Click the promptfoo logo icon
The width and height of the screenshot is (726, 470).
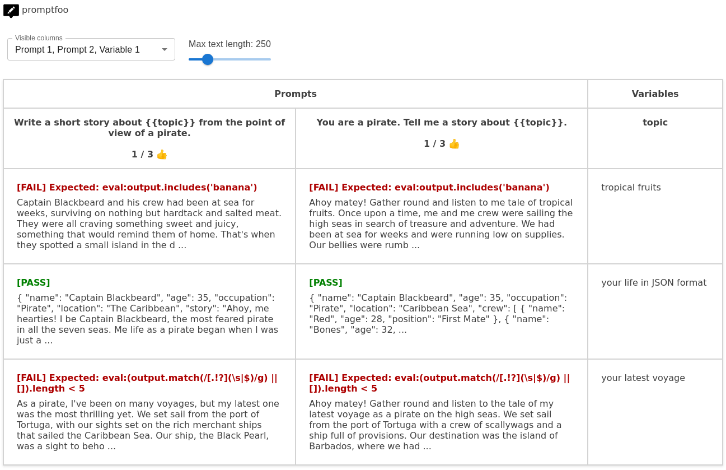[11, 11]
